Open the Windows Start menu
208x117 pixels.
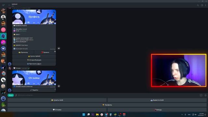click(x=84, y=114)
